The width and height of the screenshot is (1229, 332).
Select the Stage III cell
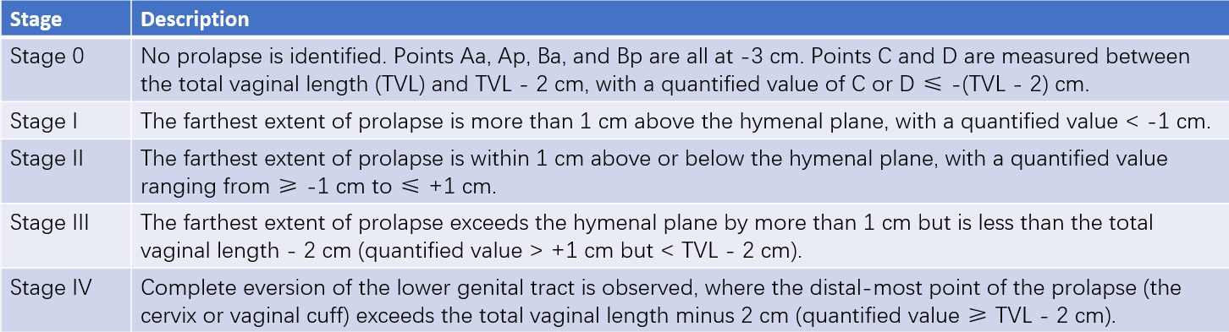tap(65, 236)
